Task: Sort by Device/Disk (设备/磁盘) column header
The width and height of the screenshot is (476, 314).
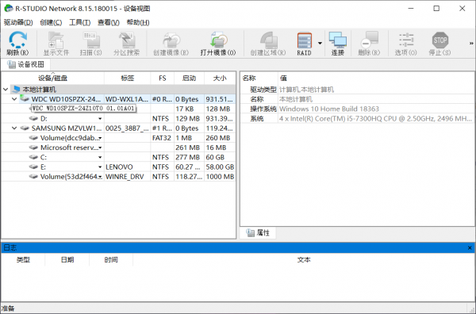Action: pos(53,78)
